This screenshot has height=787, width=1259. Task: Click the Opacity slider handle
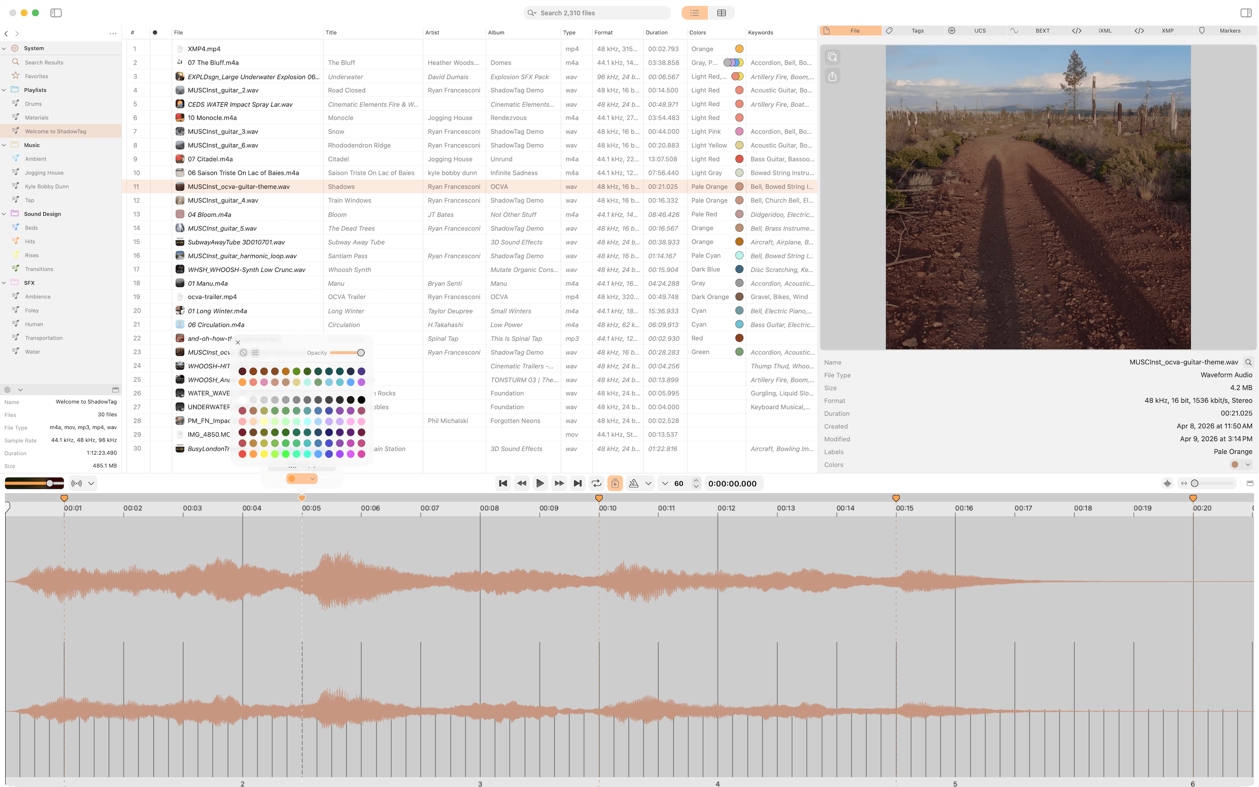pyautogui.click(x=361, y=352)
